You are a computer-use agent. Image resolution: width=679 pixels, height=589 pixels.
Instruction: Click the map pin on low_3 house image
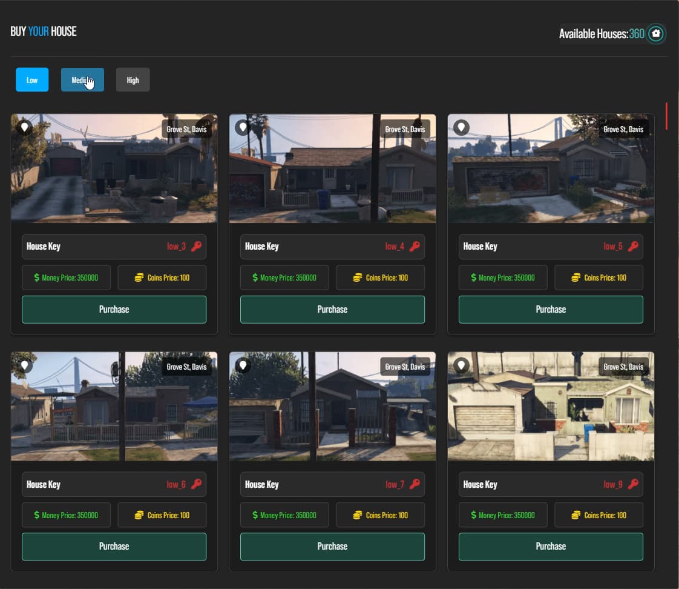coord(25,127)
